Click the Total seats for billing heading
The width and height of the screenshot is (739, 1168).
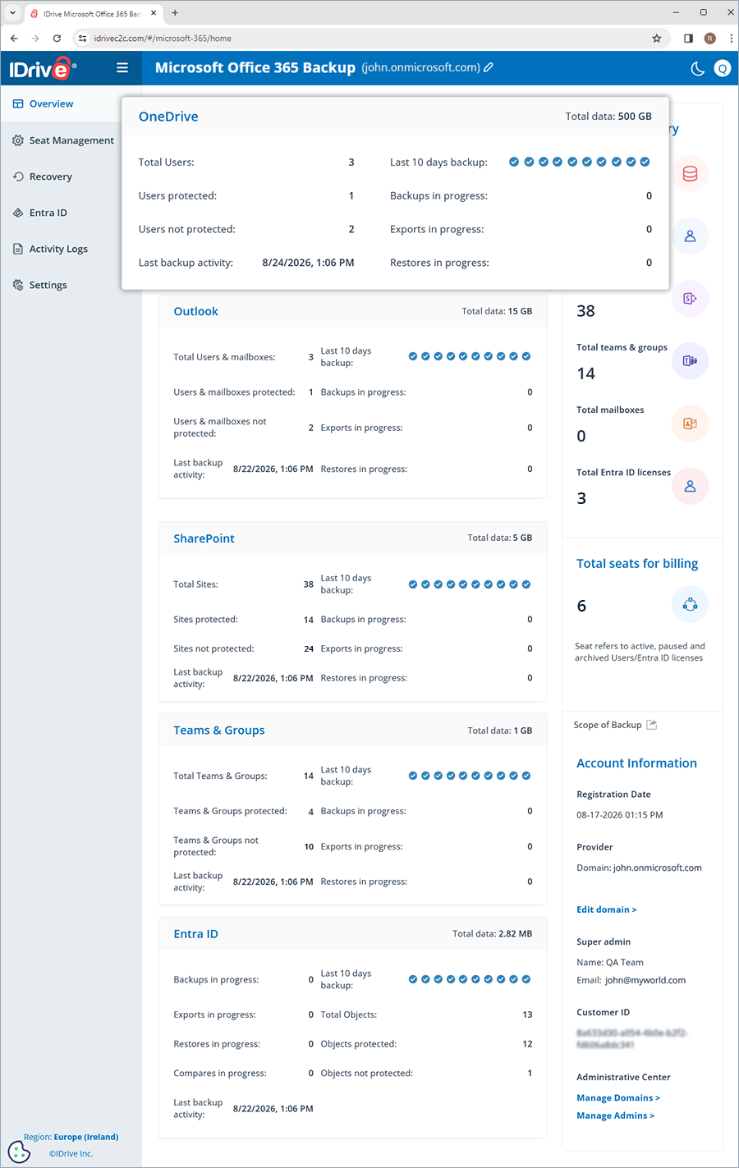coord(637,563)
